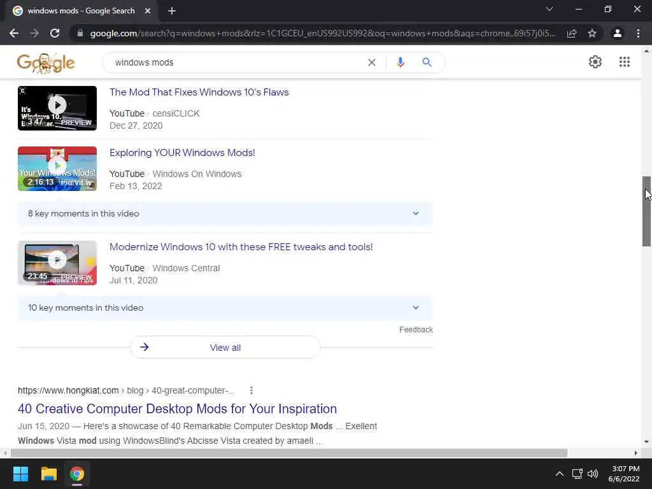Click the date Dec 27, 2020
Screen dimensions: 652x489
click(136, 125)
